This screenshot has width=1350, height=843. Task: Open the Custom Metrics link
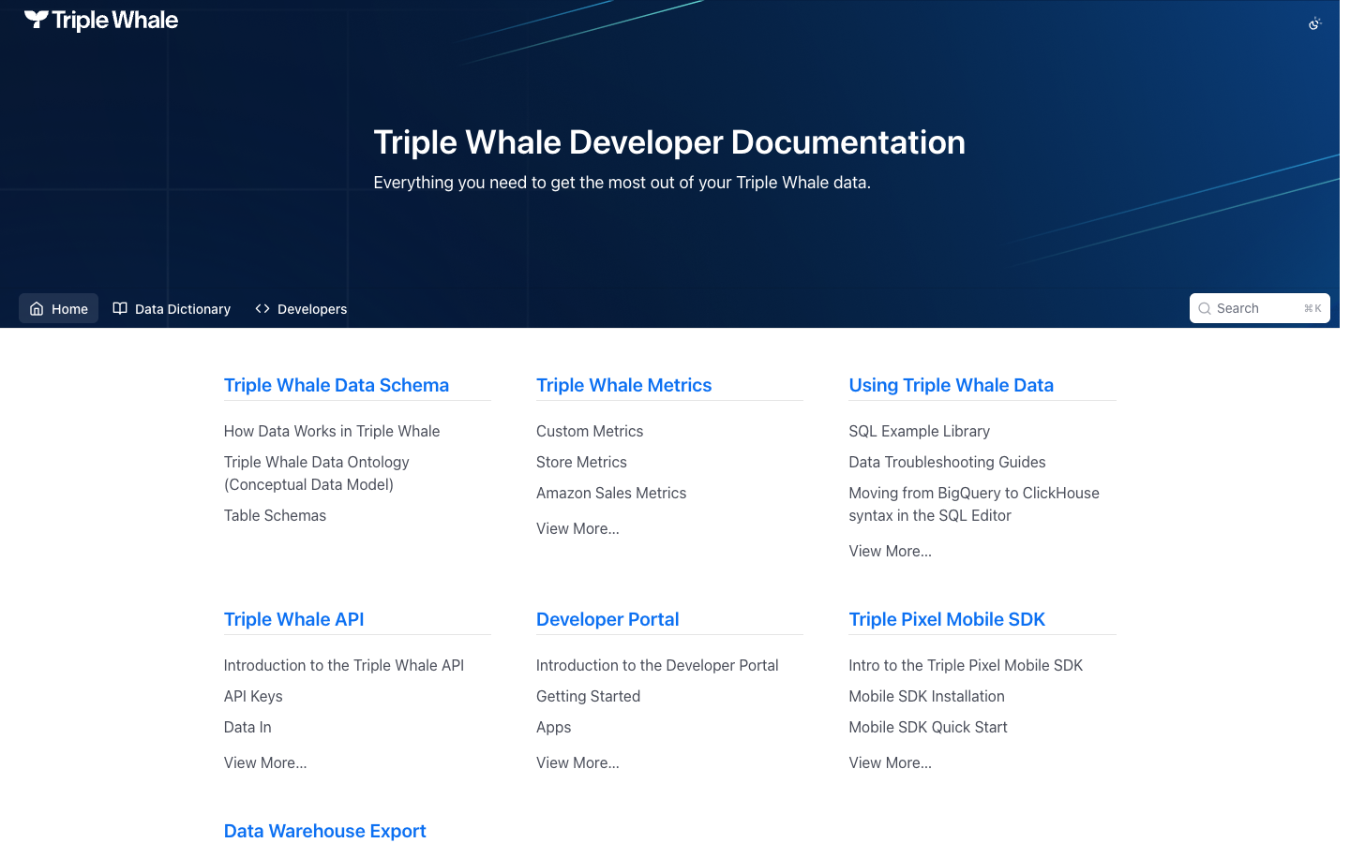[x=590, y=431]
